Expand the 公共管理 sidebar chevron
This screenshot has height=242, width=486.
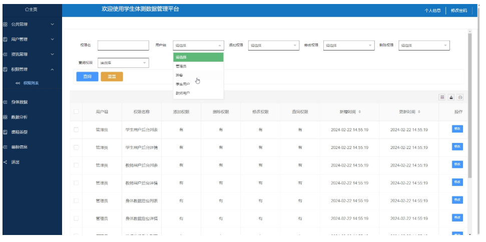(x=53, y=24)
